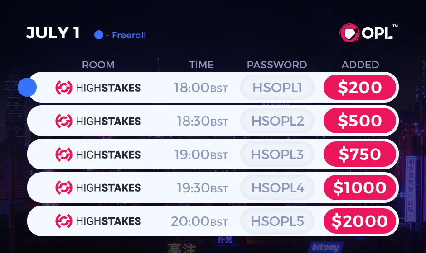Click the PASSWORD column header
The height and width of the screenshot is (253, 426).
pos(277,65)
